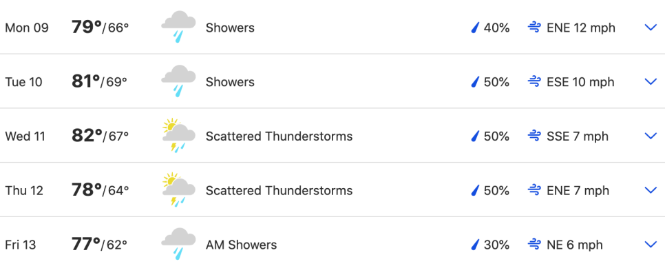Viewport: 665px width, 266px height.
Task: Click the showers cloud icon for Mon 09
Action: (178, 27)
